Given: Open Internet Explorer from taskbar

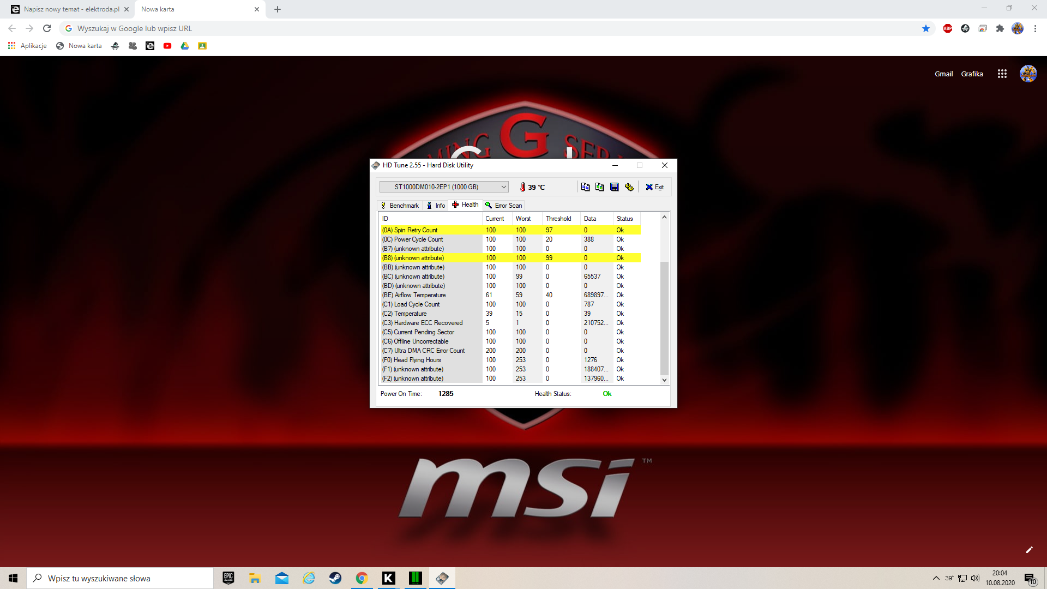Looking at the screenshot, I should [x=309, y=578].
